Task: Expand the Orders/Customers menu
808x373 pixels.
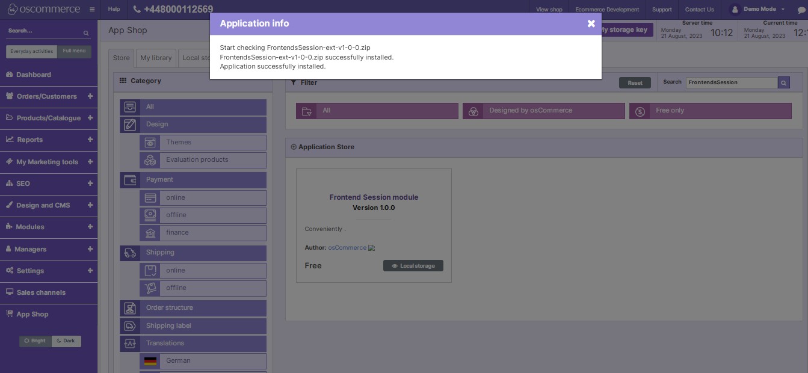Action: coord(90,96)
